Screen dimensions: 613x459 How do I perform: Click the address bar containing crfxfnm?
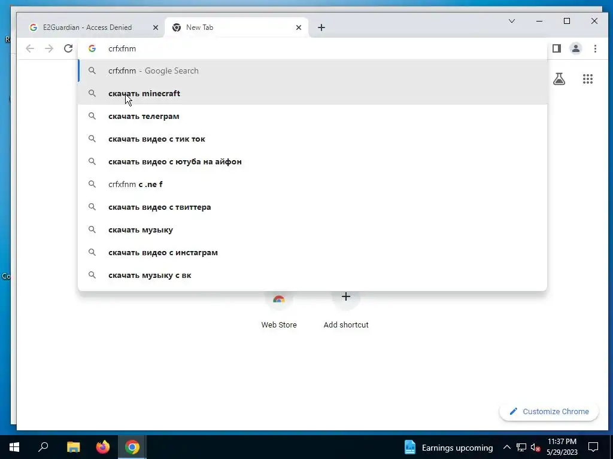click(312, 48)
